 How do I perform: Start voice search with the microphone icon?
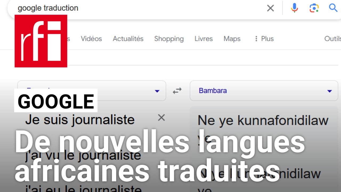tap(294, 8)
